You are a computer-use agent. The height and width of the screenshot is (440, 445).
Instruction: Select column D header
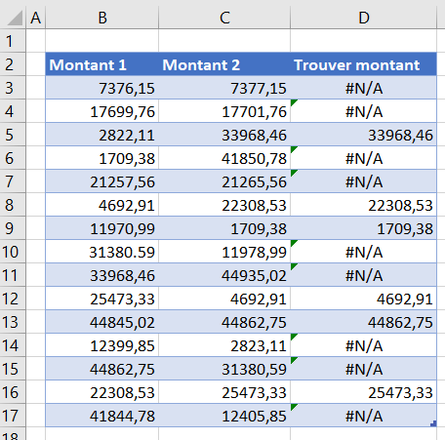pos(364,18)
